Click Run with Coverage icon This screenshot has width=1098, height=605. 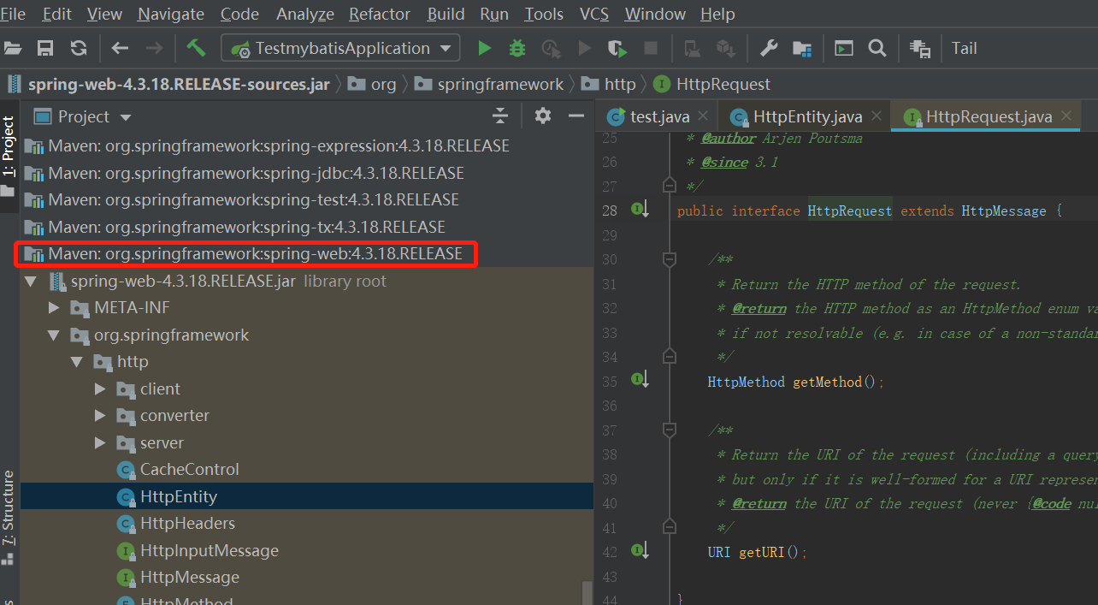[x=617, y=48]
